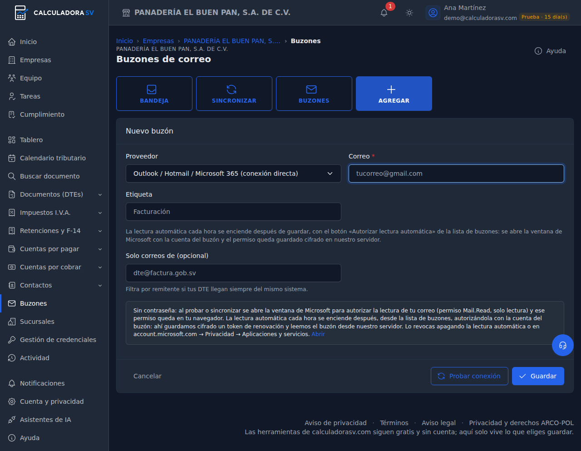Viewport: 581px width, 451px height.
Task: Click the Tablero dashboard icon
Action: coord(12,140)
